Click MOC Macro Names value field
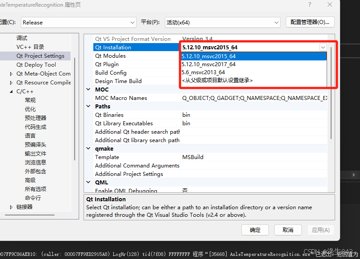Viewport: 360px width, 259px height. pyautogui.click(x=254, y=98)
